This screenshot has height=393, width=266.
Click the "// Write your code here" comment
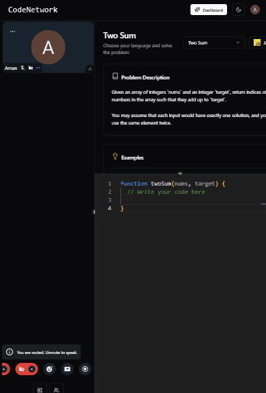[166, 192]
